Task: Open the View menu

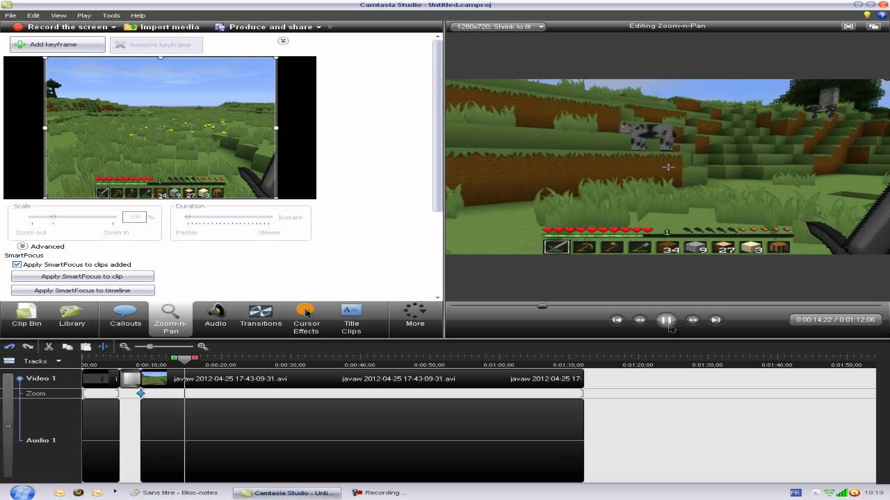Action: point(58,15)
